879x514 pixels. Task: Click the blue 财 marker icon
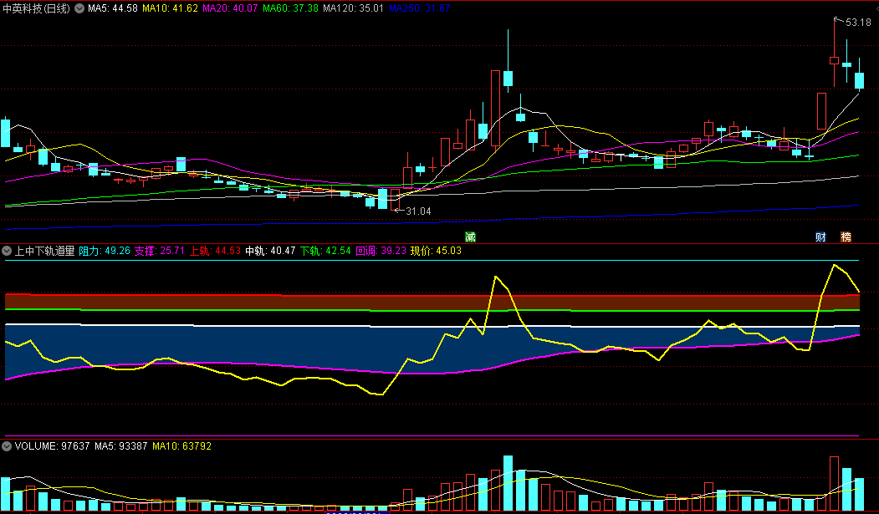point(820,237)
